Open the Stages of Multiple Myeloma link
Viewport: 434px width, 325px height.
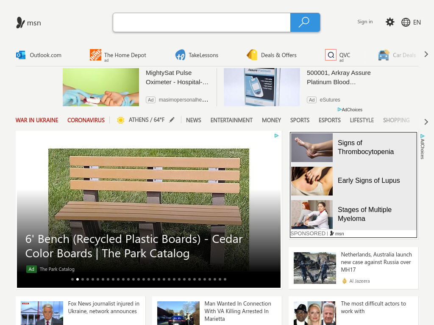(x=364, y=214)
